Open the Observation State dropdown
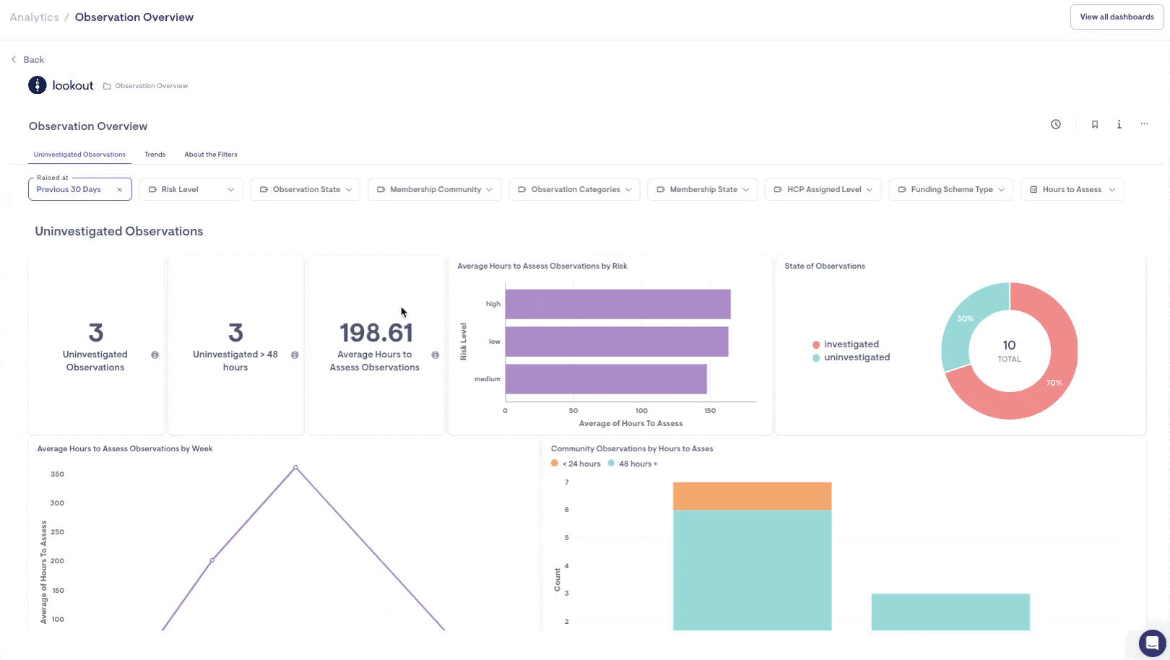The width and height of the screenshot is (1170, 660). 305,190
